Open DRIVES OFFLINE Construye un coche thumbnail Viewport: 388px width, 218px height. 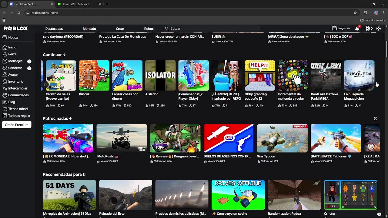(238, 195)
